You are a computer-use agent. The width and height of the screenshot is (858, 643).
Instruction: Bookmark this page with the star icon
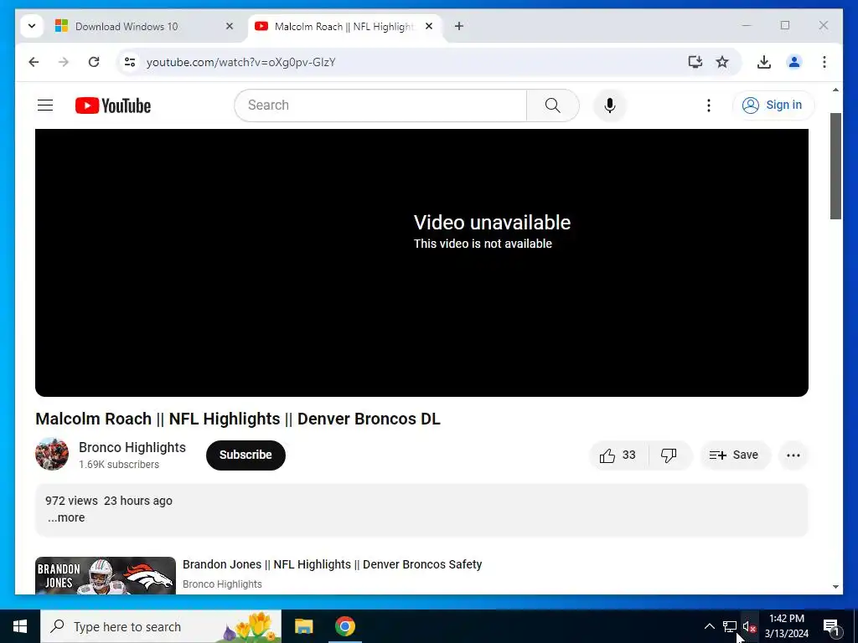pos(722,62)
